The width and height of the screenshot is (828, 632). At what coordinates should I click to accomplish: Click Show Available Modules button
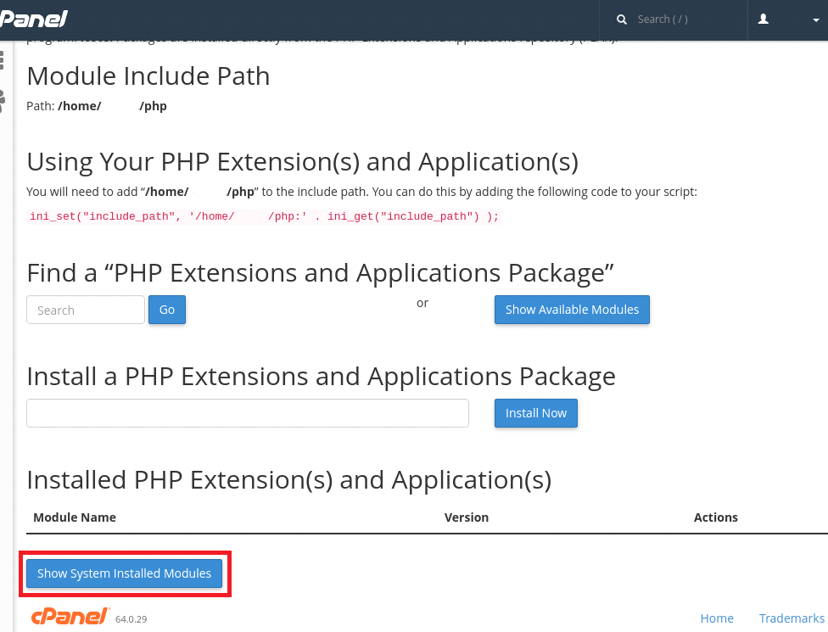point(572,310)
